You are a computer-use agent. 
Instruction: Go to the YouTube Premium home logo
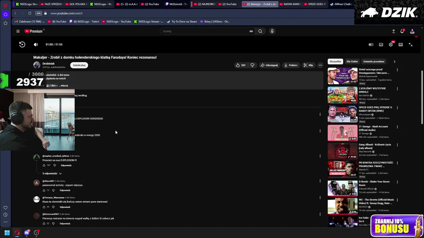point(34,31)
